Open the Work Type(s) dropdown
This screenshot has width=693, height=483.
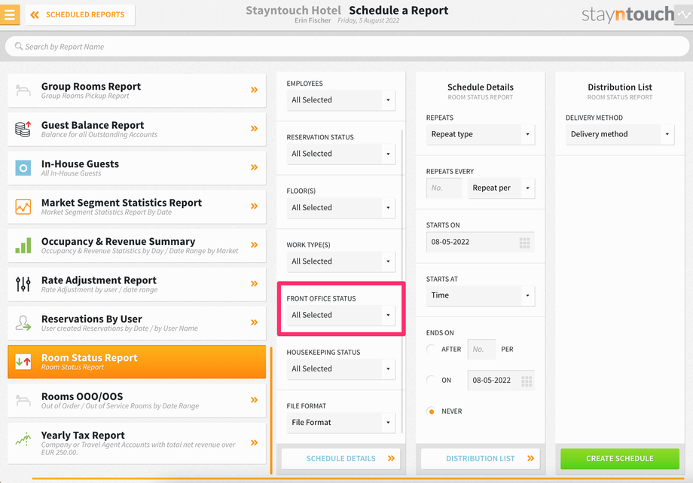point(340,261)
